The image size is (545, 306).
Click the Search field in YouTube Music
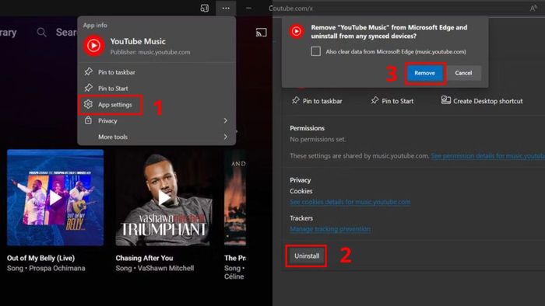pos(66,33)
